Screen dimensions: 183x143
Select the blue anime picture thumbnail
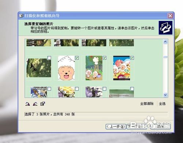[38, 92]
